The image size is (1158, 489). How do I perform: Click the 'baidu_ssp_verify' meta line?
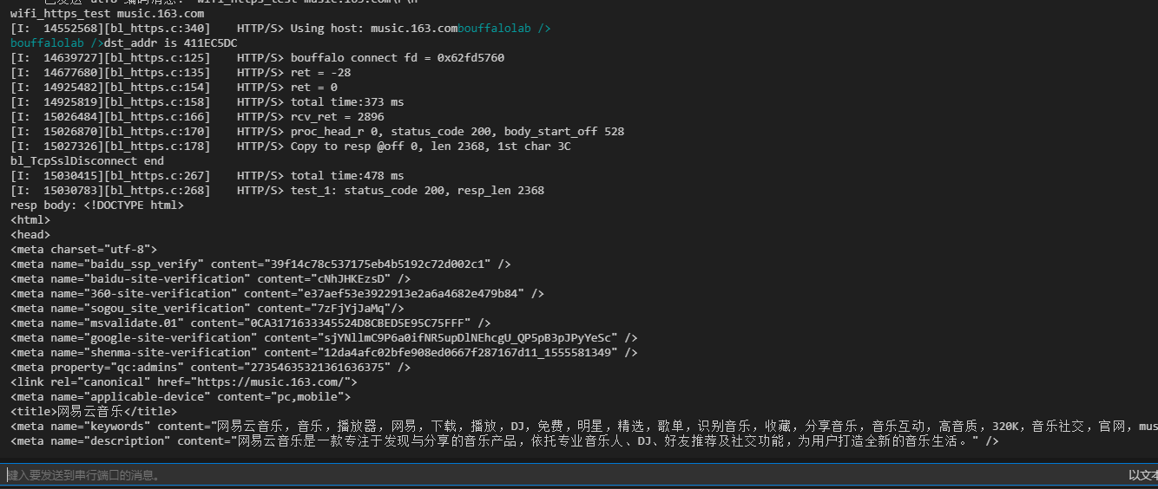[x=260, y=264]
